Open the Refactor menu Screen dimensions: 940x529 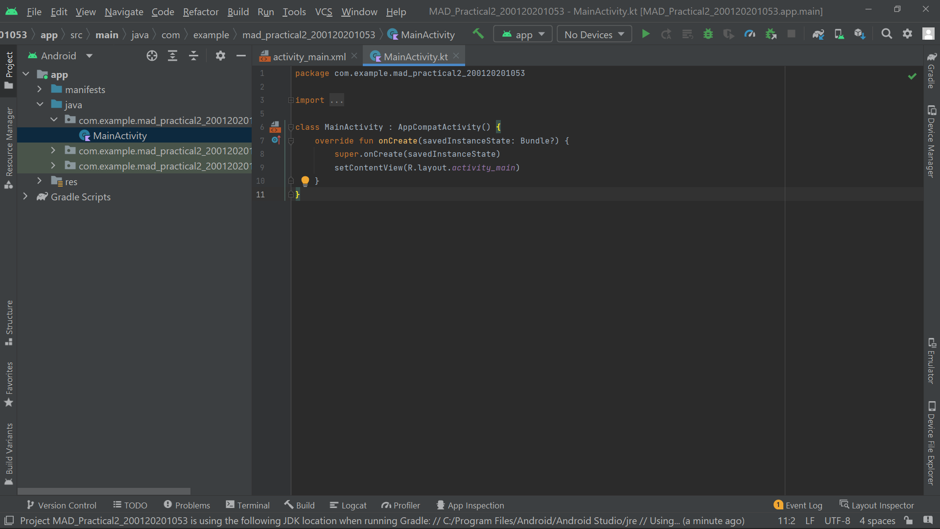coord(200,11)
